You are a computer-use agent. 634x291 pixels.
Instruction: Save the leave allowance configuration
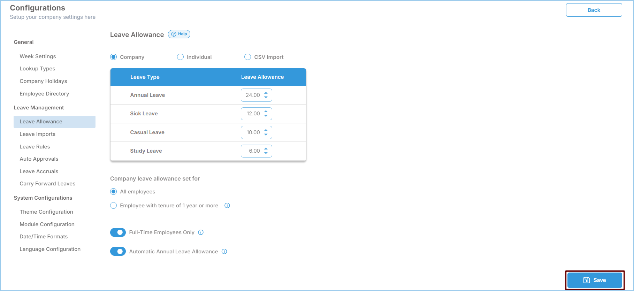[x=595, y=280]
